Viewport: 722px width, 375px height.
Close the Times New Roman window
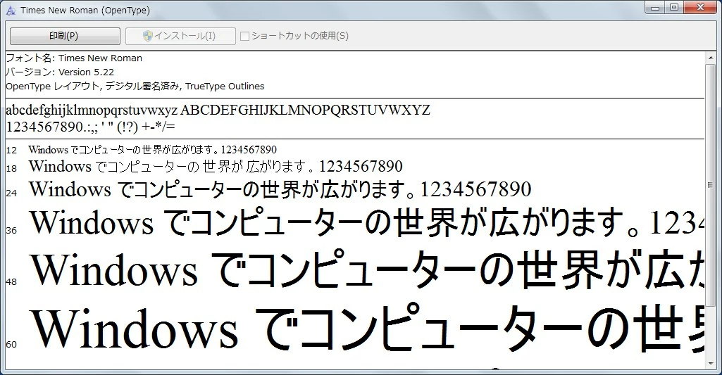(700, 7)
